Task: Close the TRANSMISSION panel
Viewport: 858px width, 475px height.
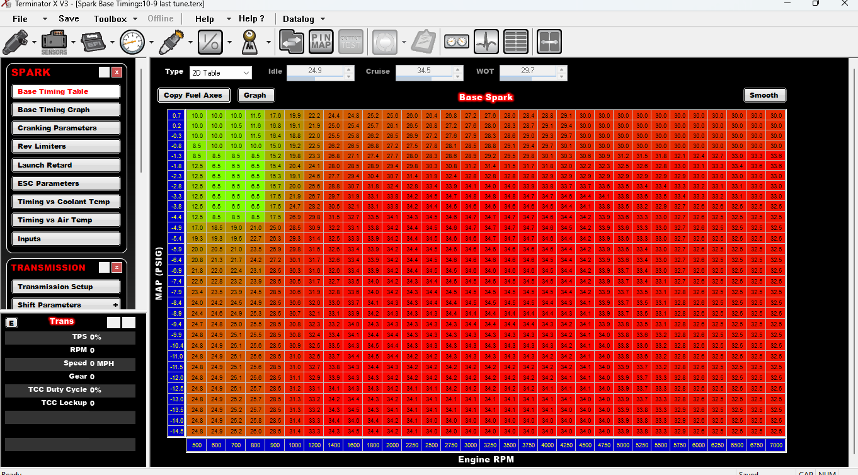Action: [117, 268]
